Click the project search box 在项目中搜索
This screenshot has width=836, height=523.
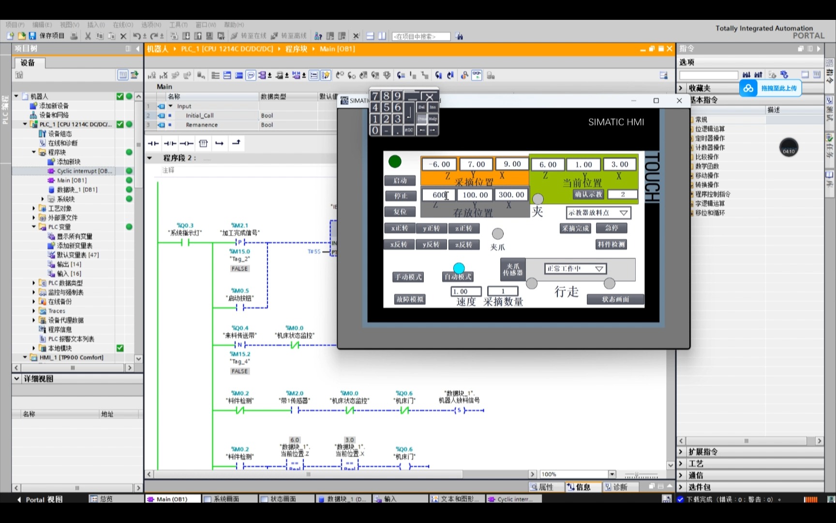point(421,36)
